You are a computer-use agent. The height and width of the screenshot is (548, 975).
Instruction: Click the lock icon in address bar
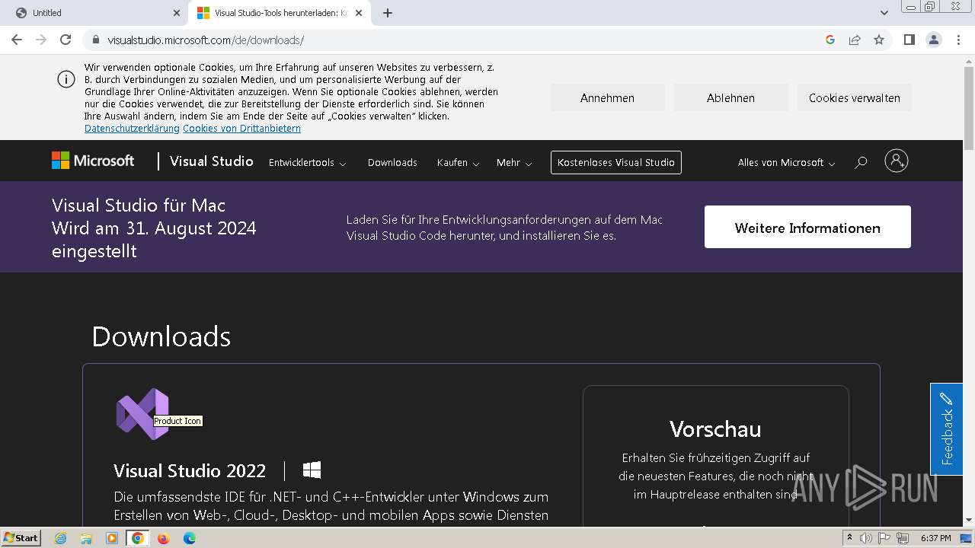96,40
